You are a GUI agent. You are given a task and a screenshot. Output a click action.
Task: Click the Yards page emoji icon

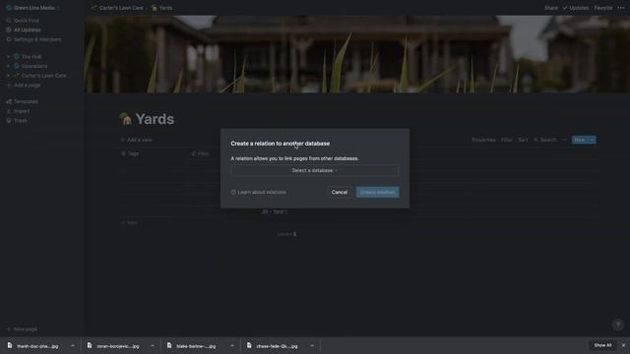coord(125,119)
